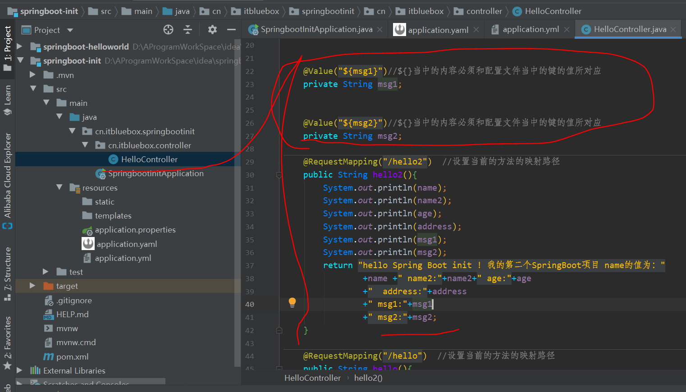Image resolution: width=686 pixels, height=392 pixels.
Task: Toggle the 2: Favorites tool window
Action: click(x=8, y=343)
